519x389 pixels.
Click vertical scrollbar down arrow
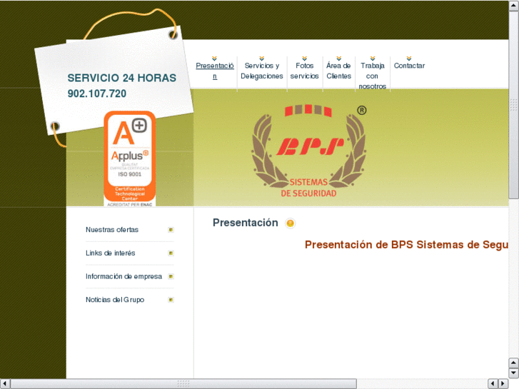coord(514,373)
